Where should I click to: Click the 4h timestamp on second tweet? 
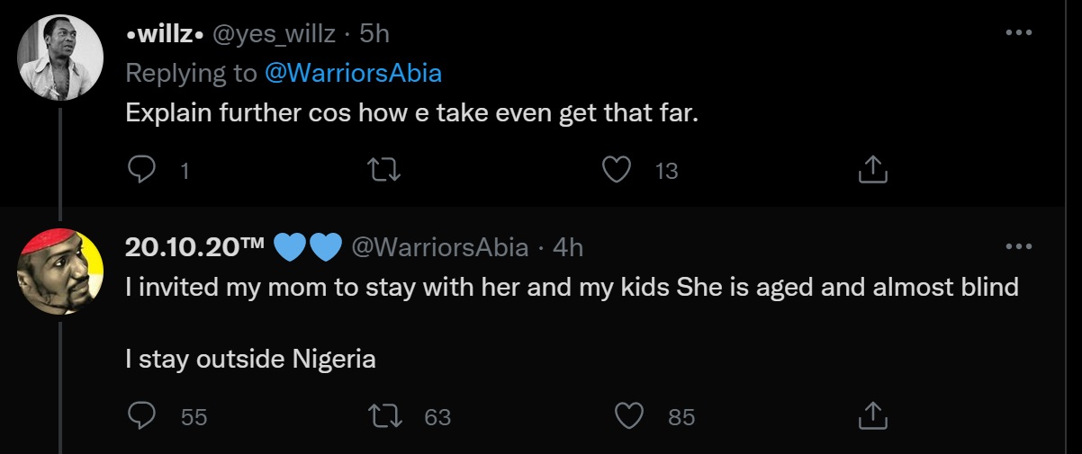567,247
